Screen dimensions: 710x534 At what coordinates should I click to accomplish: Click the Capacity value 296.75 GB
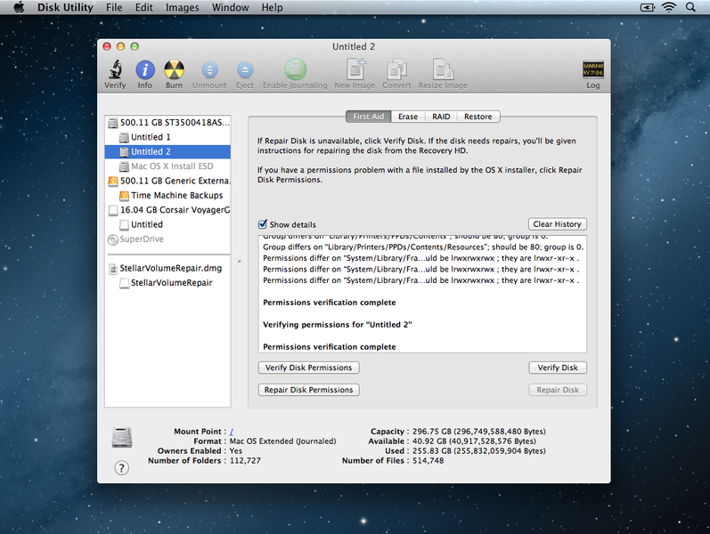point(479,432)
